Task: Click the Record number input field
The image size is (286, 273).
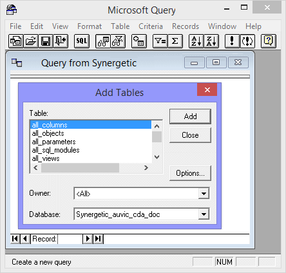Action: [70, 239]
